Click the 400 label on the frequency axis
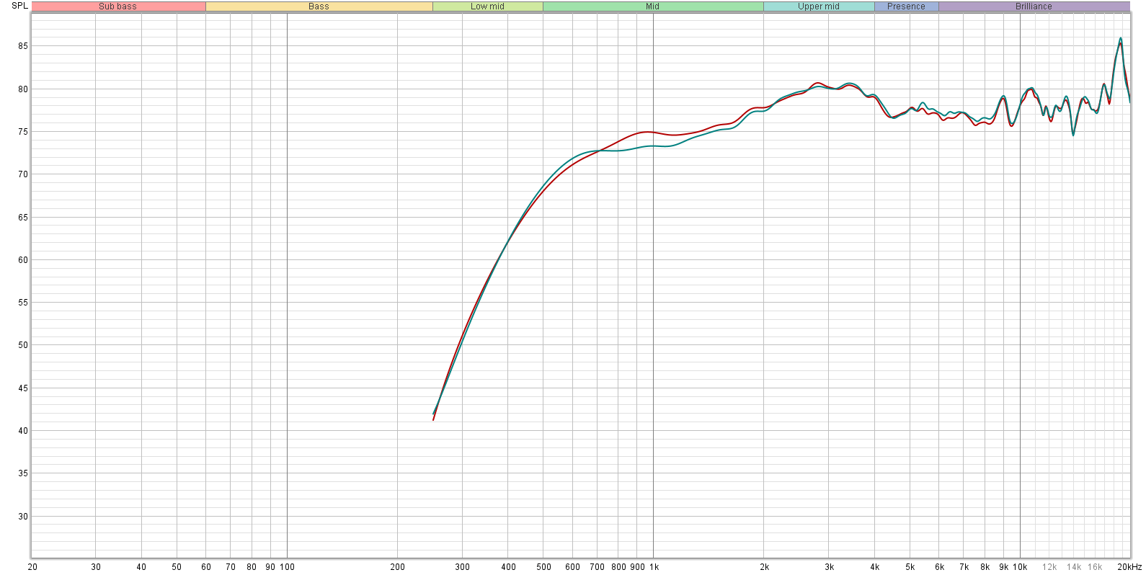Screen dimensions: 1146x575 (x=508, y=567)
